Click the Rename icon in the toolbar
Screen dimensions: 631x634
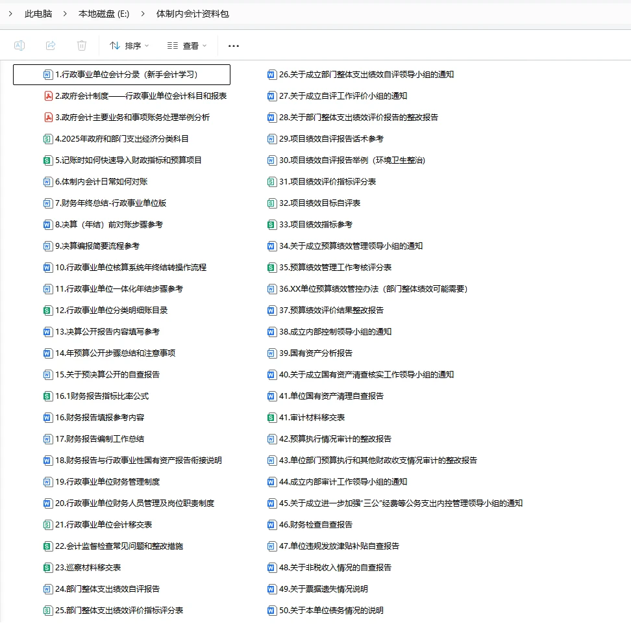19,45
